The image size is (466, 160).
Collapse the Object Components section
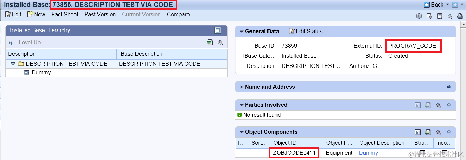point(241,132)
